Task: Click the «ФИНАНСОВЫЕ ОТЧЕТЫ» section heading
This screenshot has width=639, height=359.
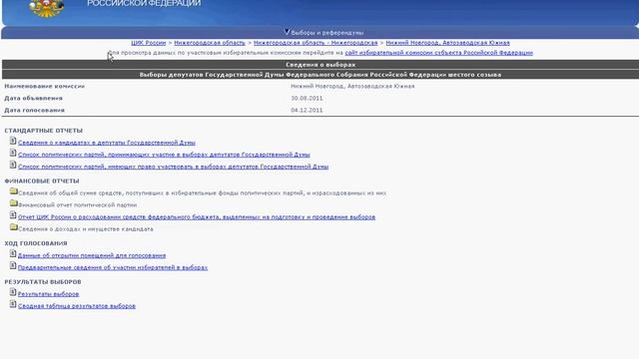Action: click(42, 181)
